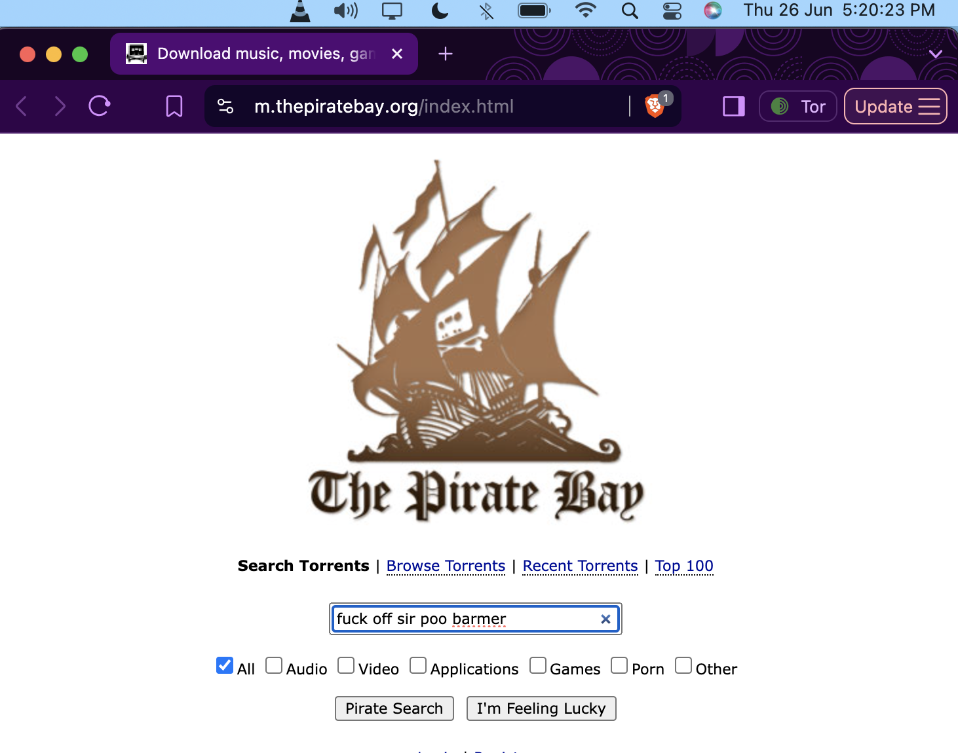Click The Pirate Bay ship logo
Image resolution: width=958 pixels, height=753 pixels.
477,340
